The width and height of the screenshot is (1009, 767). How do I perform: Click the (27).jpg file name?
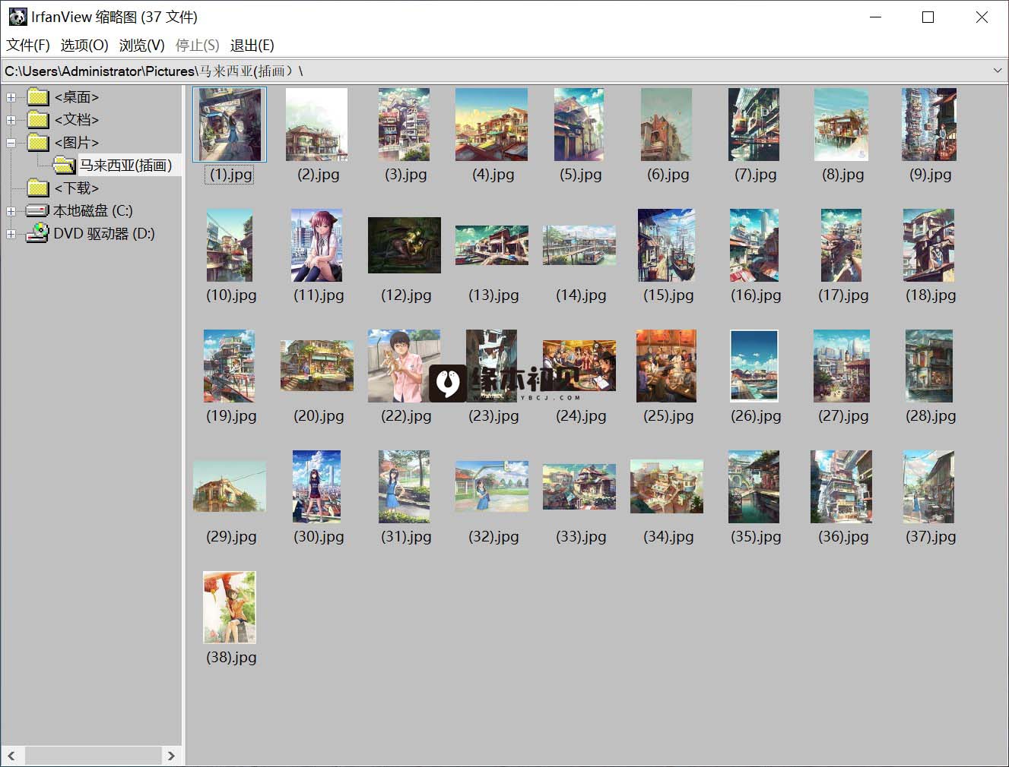(843, 416)
